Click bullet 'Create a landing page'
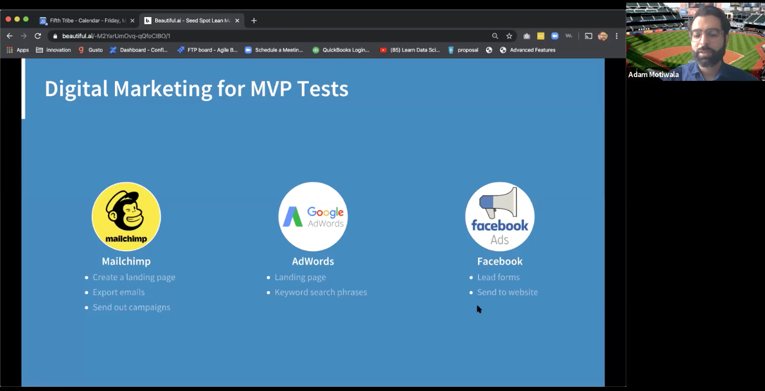 pyautogui.click(x=134, y=277)
